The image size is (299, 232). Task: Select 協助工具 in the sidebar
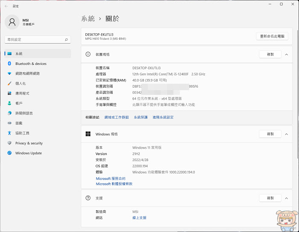[x=38, y=133]
